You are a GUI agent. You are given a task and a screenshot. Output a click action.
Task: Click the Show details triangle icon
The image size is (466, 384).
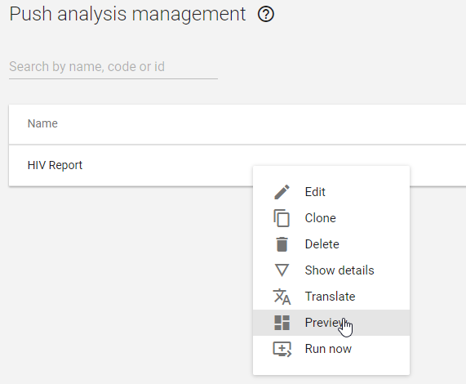(x=282, y=270)
